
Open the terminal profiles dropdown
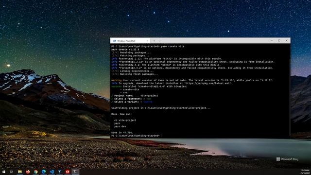pyautogui.click(x=160, y=41)
